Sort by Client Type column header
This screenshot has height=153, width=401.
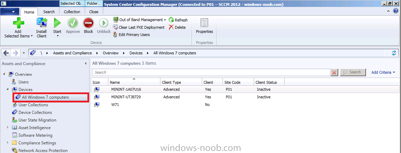[x=181, y=82]
